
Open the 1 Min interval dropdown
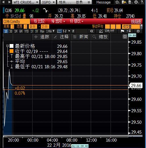coord(50,31)
